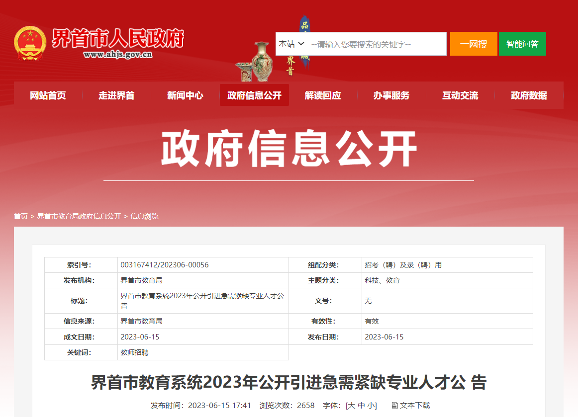Click the keyword search input field

377,44
